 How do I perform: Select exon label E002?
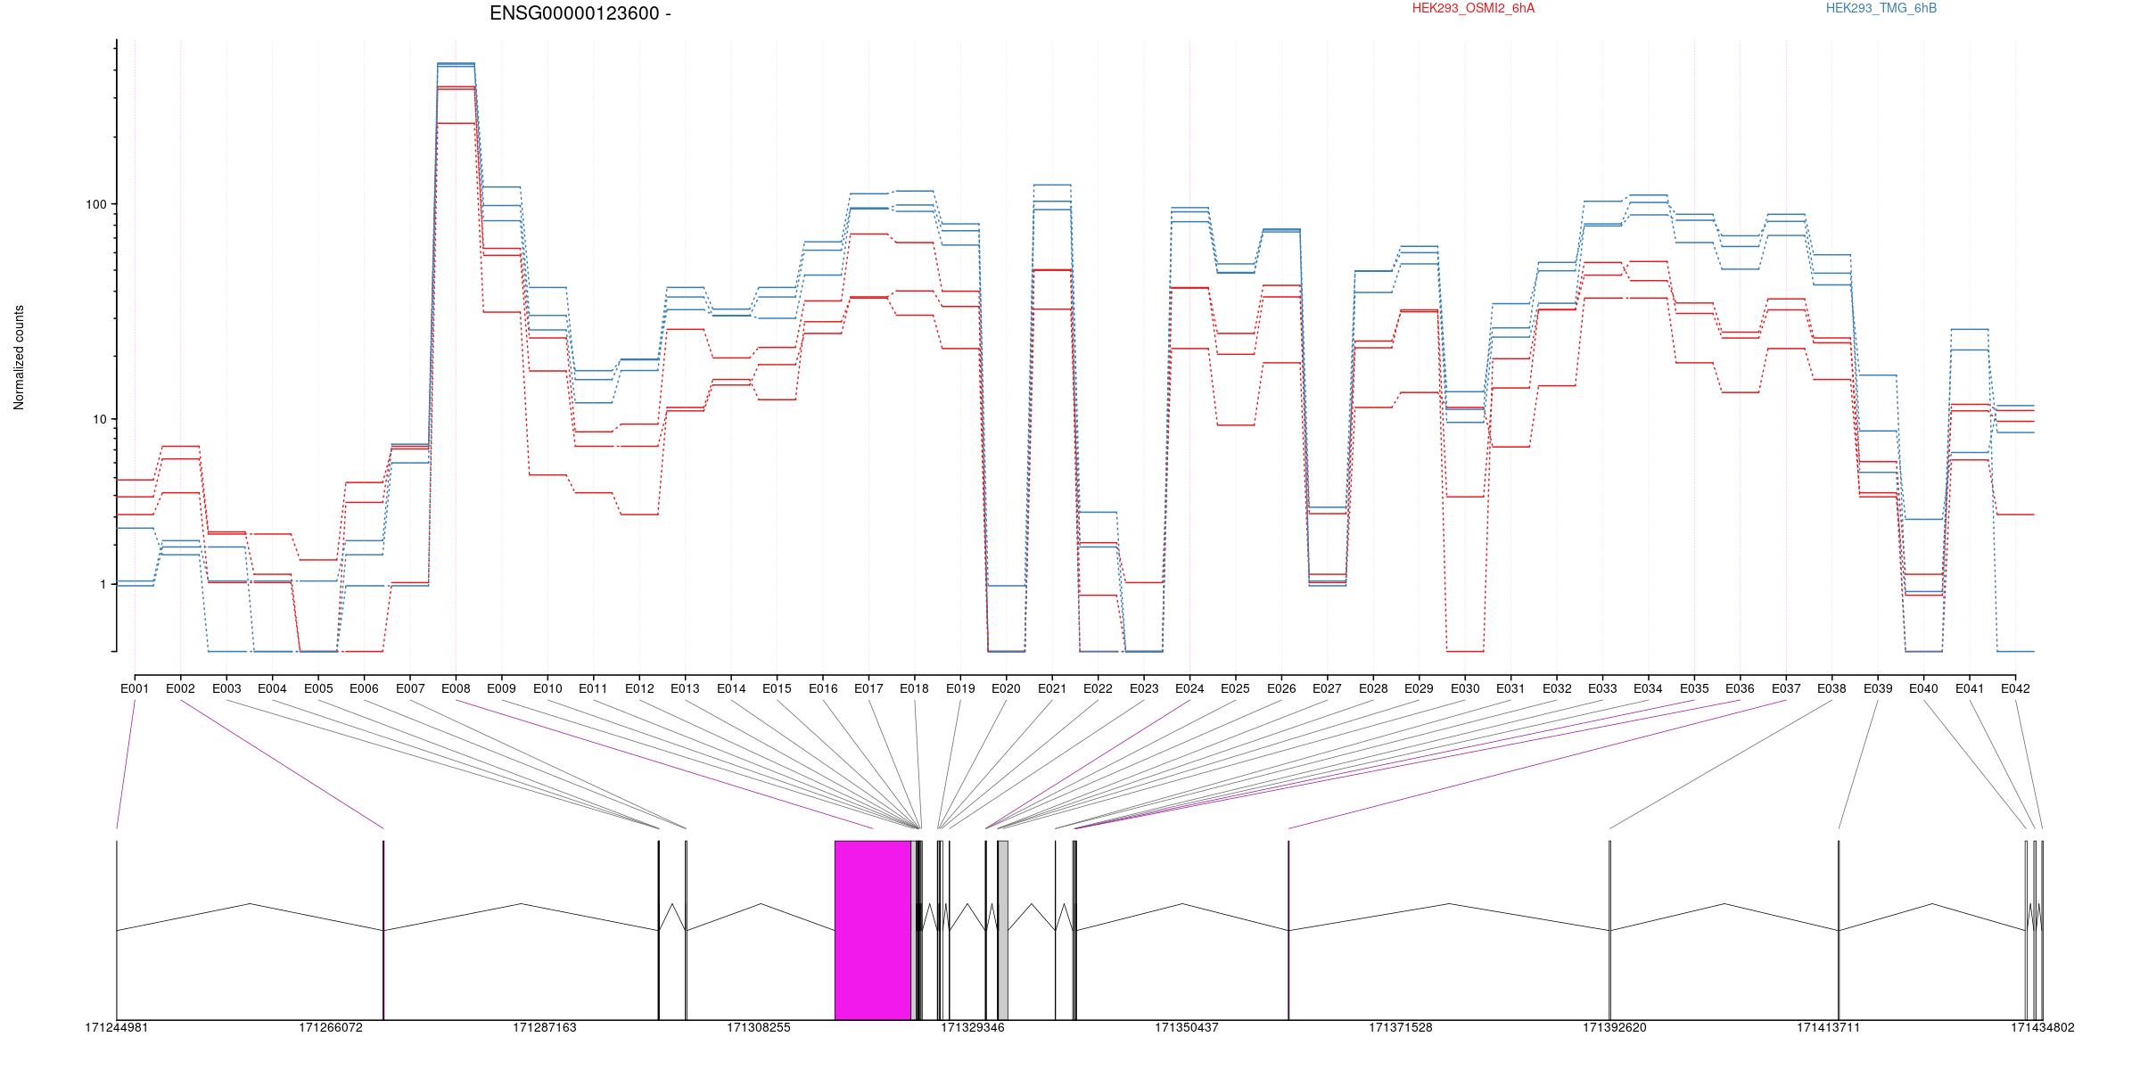180,688
